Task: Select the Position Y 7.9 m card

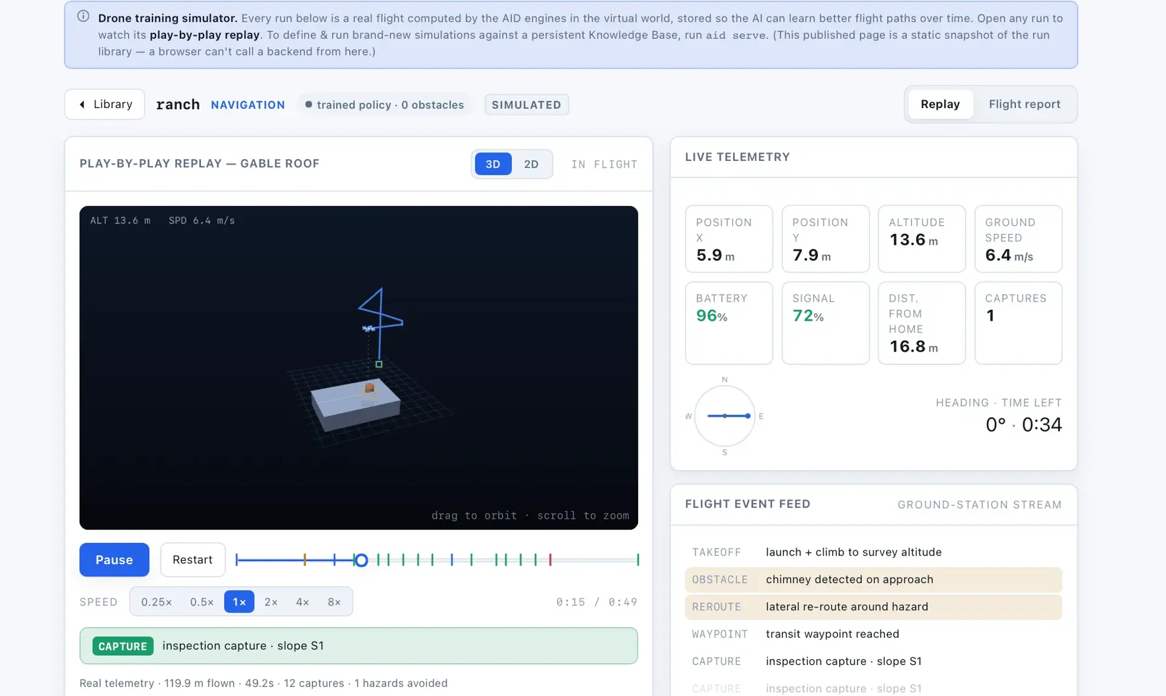Action: click(x=825, y=239)
